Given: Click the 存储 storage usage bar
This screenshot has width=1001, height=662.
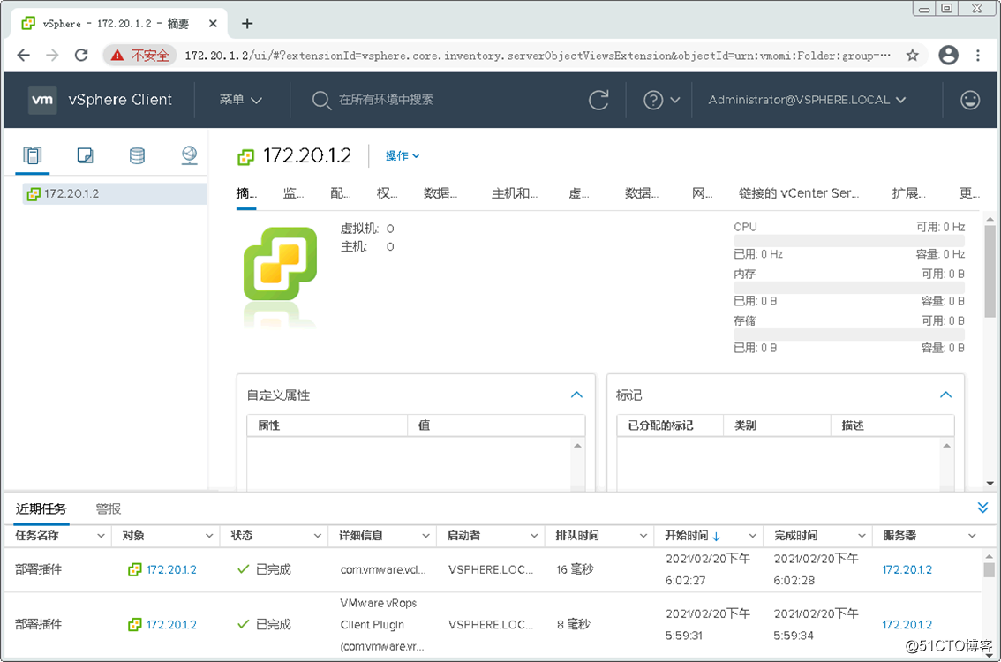Looking at the screenshot, I should click(x=848, y=335).
